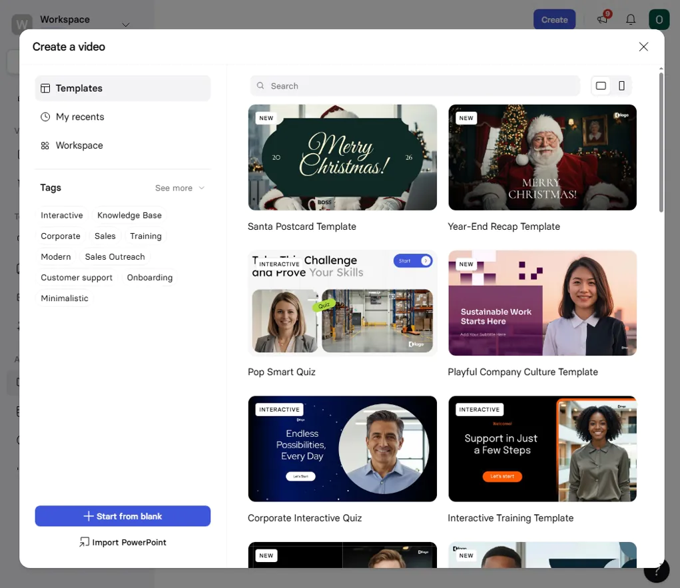680x588 pixels.
Task: Close the Create a video dialog
Action: (x=643, y=47)
